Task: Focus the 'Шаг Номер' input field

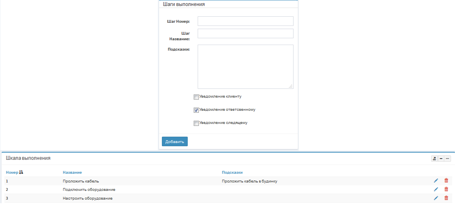Action: (245, 21)
